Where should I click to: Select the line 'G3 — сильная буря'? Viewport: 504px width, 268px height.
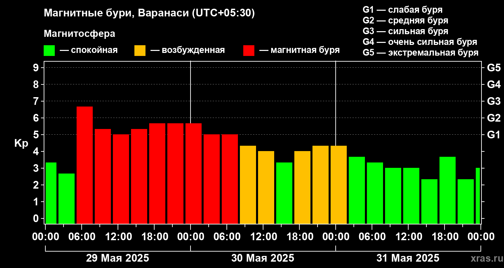(405, 31)
